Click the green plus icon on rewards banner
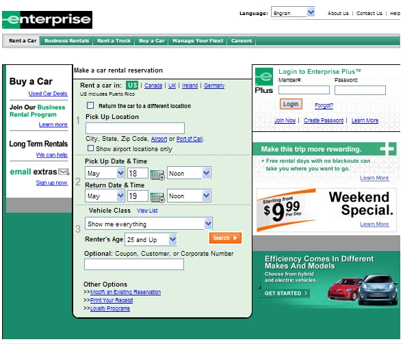The width and height of the screenshot is (403, 344). [387, 149]
